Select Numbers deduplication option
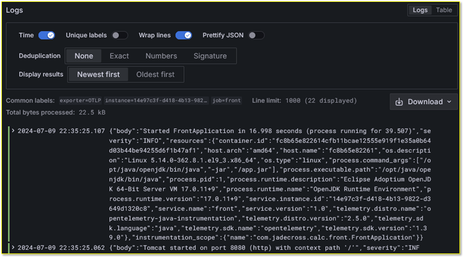 (161, 56)
